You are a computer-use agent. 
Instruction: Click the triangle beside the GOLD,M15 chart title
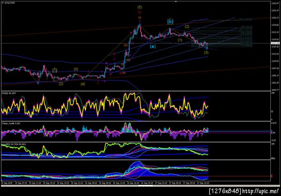[x=2, y=3]
